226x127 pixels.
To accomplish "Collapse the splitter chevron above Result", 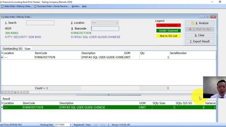I will click(x=109, y=95).
